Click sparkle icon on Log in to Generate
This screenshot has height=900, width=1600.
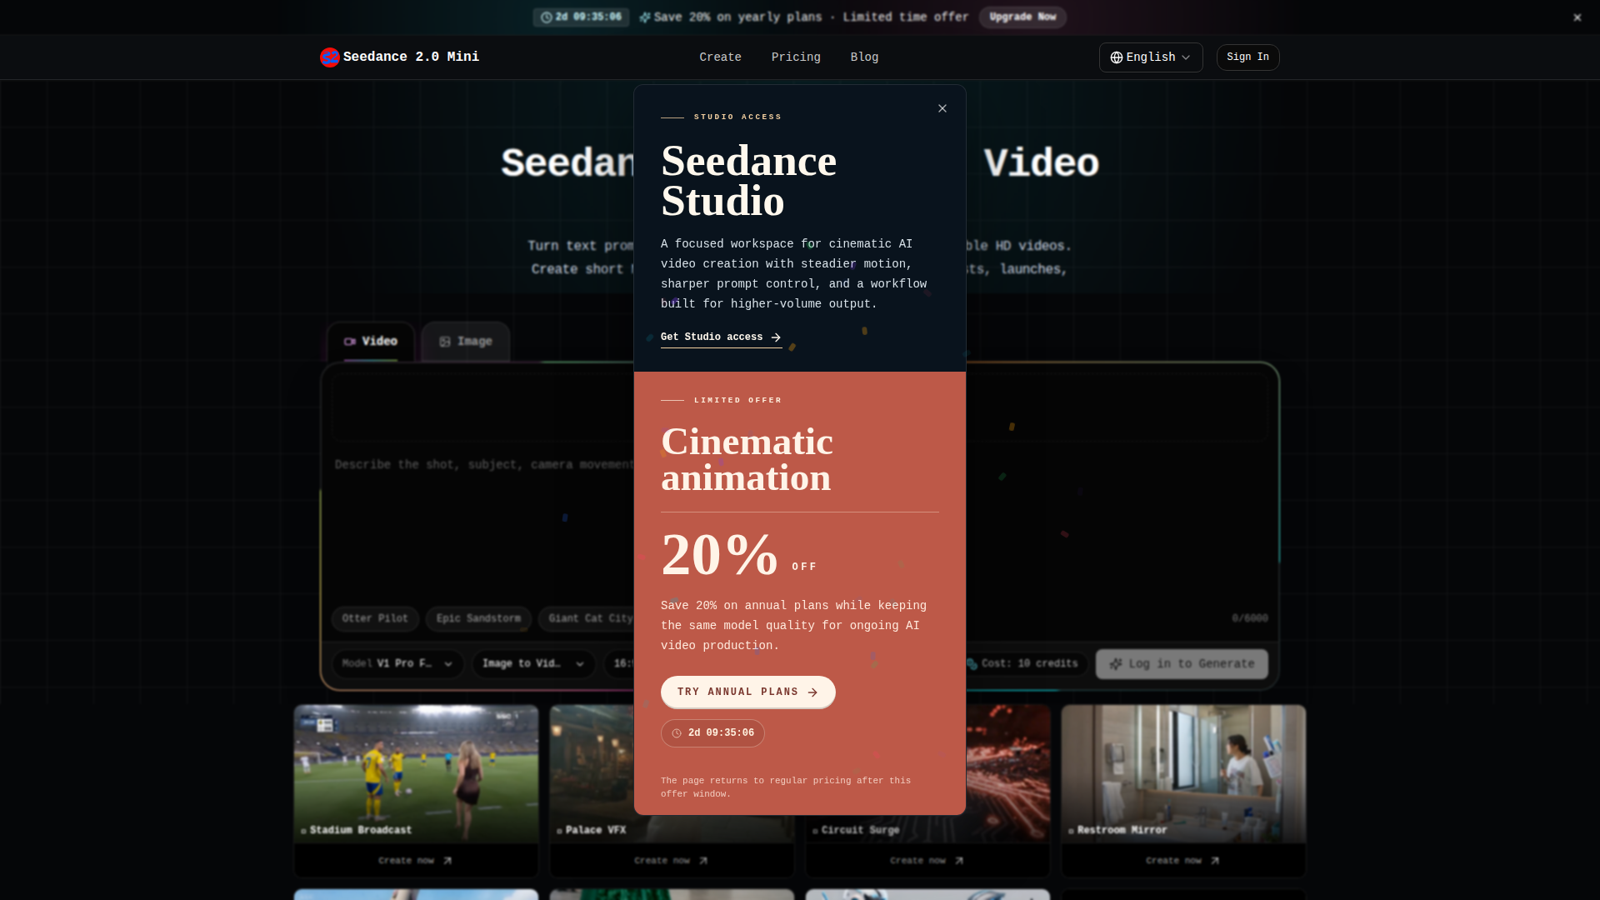tap(1116, 664)
